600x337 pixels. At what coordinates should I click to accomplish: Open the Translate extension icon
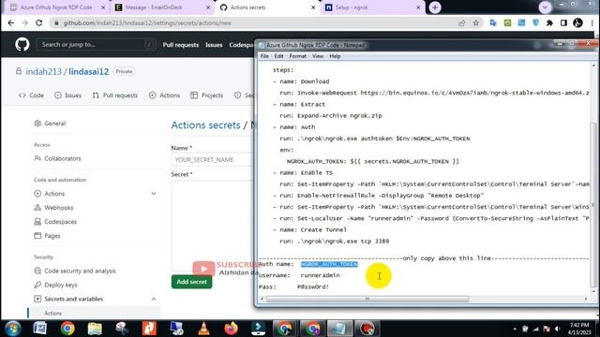[x=493, y=22]
